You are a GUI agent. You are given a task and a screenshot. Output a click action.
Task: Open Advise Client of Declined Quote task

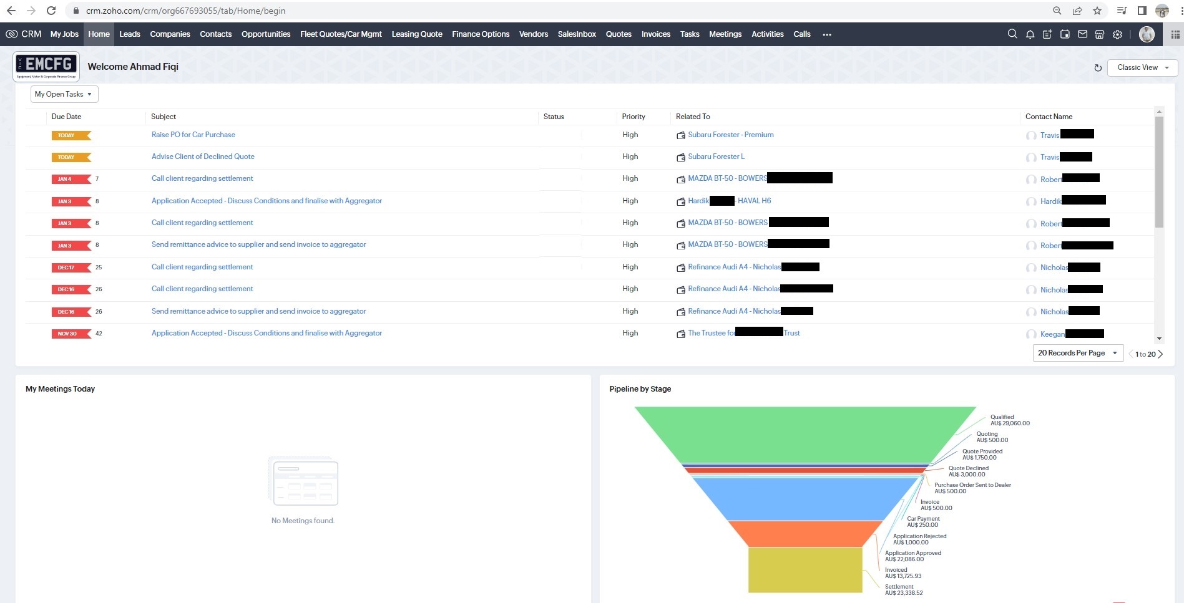coord(203,157)
